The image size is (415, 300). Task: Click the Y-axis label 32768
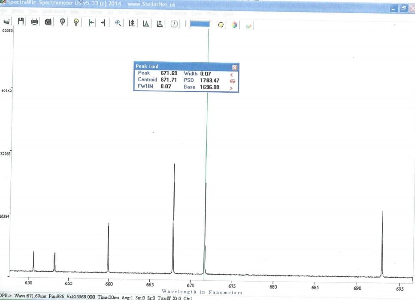pyautogui.click(x=6, y=154)
